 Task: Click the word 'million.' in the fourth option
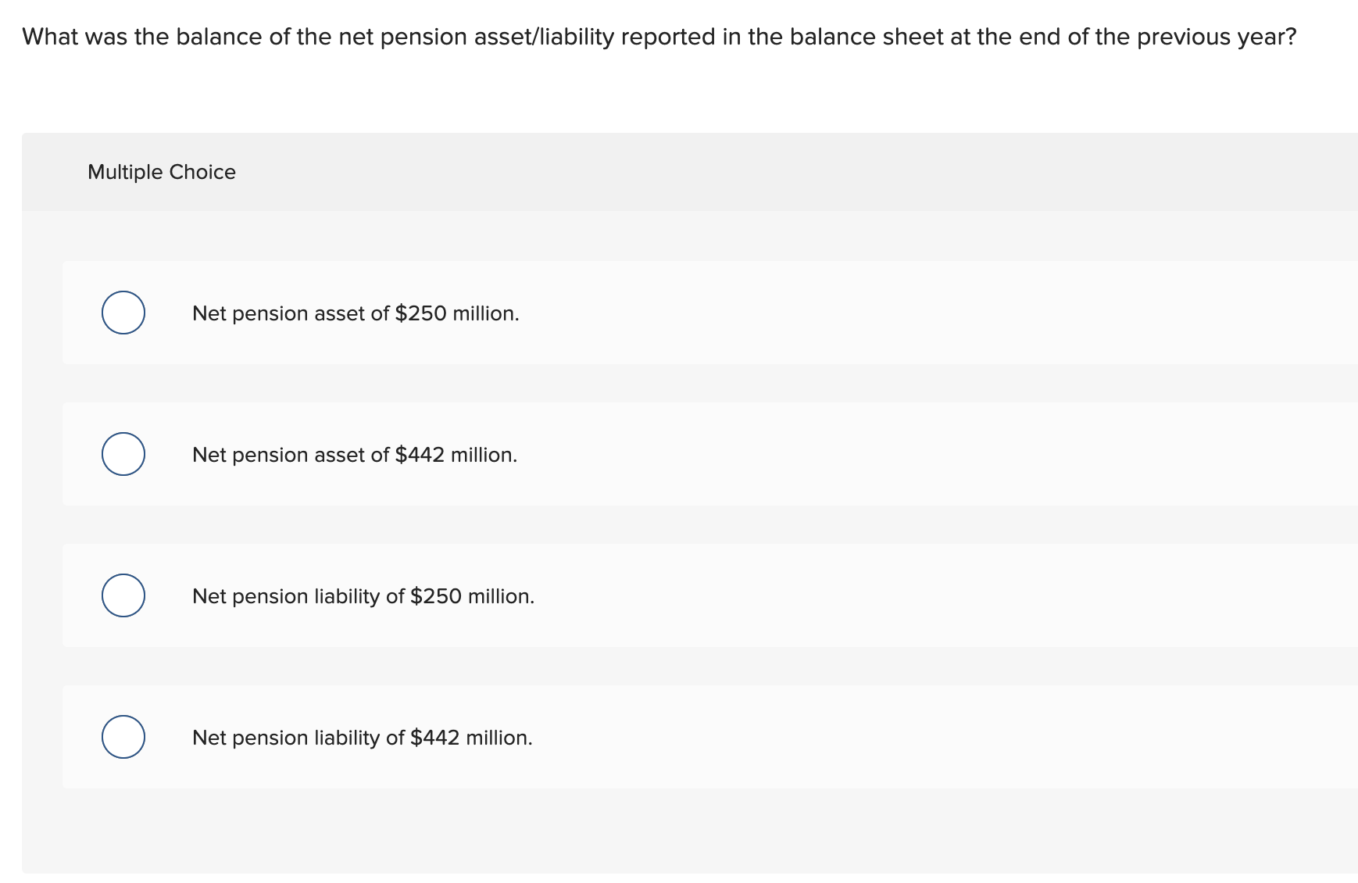tap(499, 738)
